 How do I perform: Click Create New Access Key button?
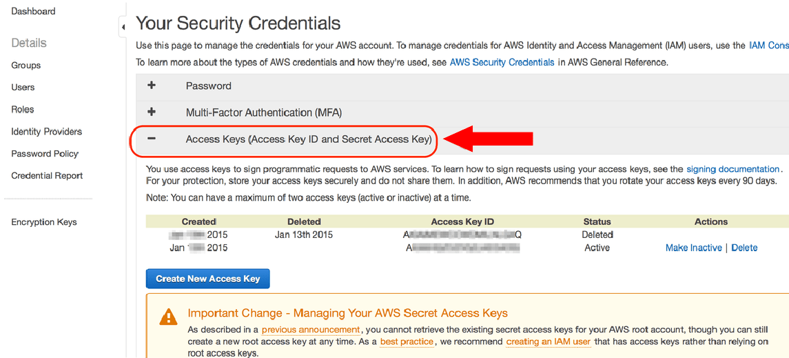click(x=208, y=279)
